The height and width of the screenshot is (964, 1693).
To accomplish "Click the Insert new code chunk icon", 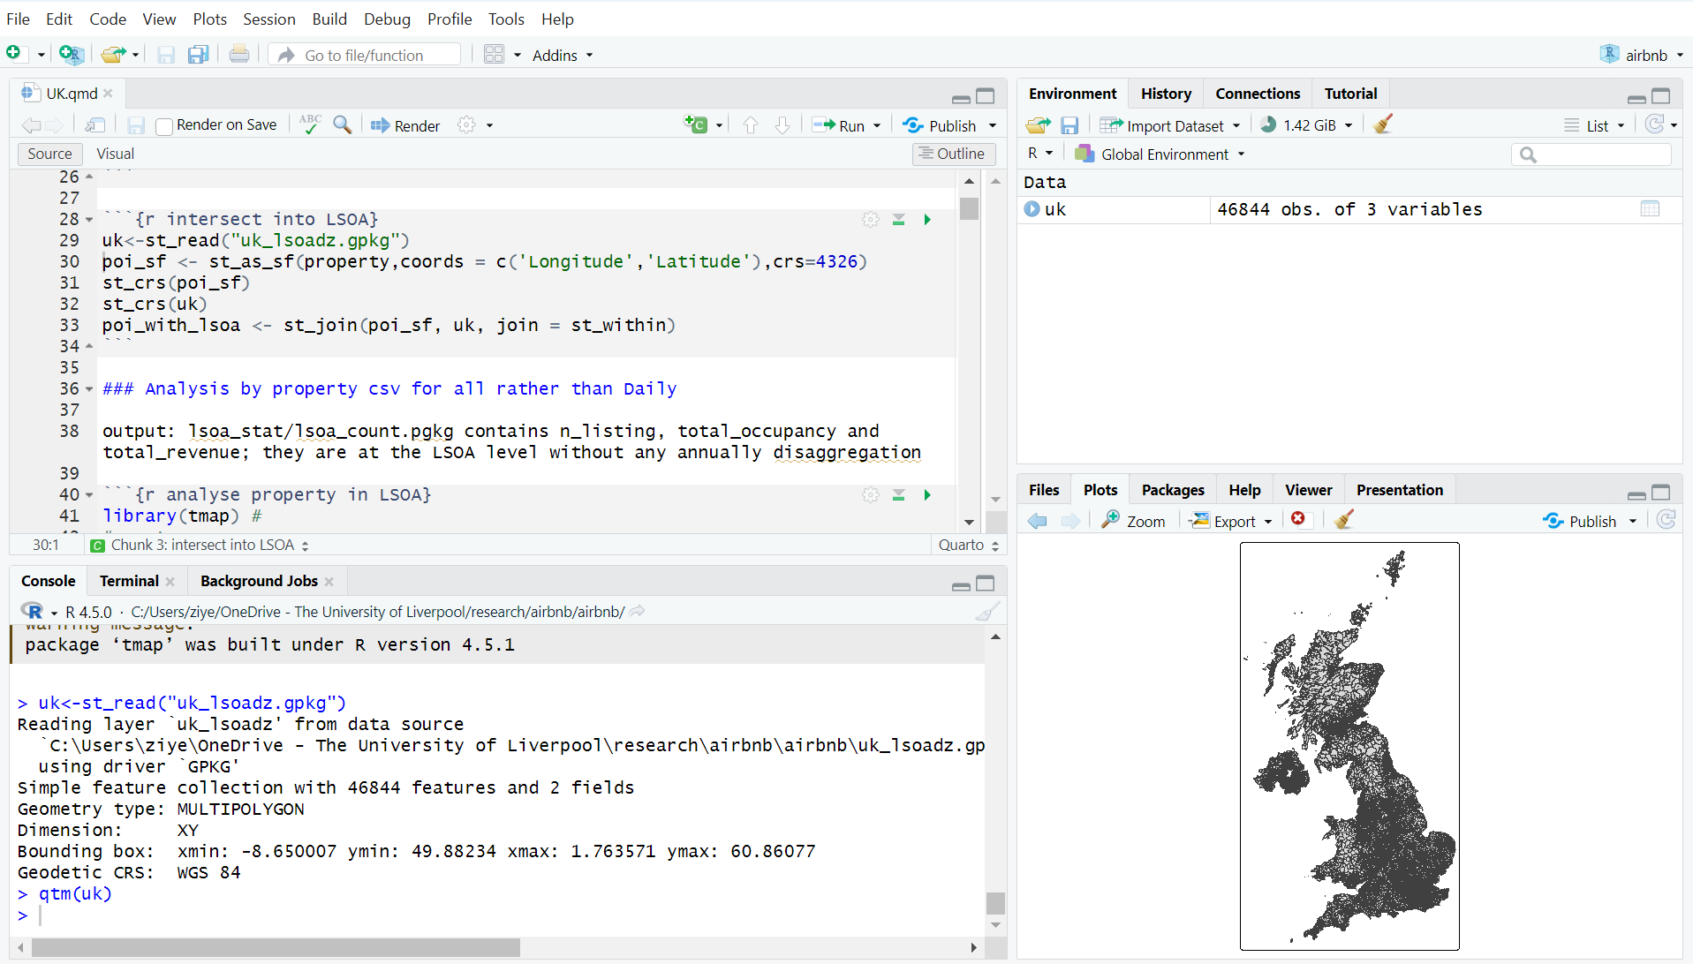I will click(x=696, y=125).
